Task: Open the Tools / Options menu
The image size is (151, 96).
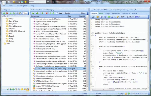Action: (x=22, y=6)
